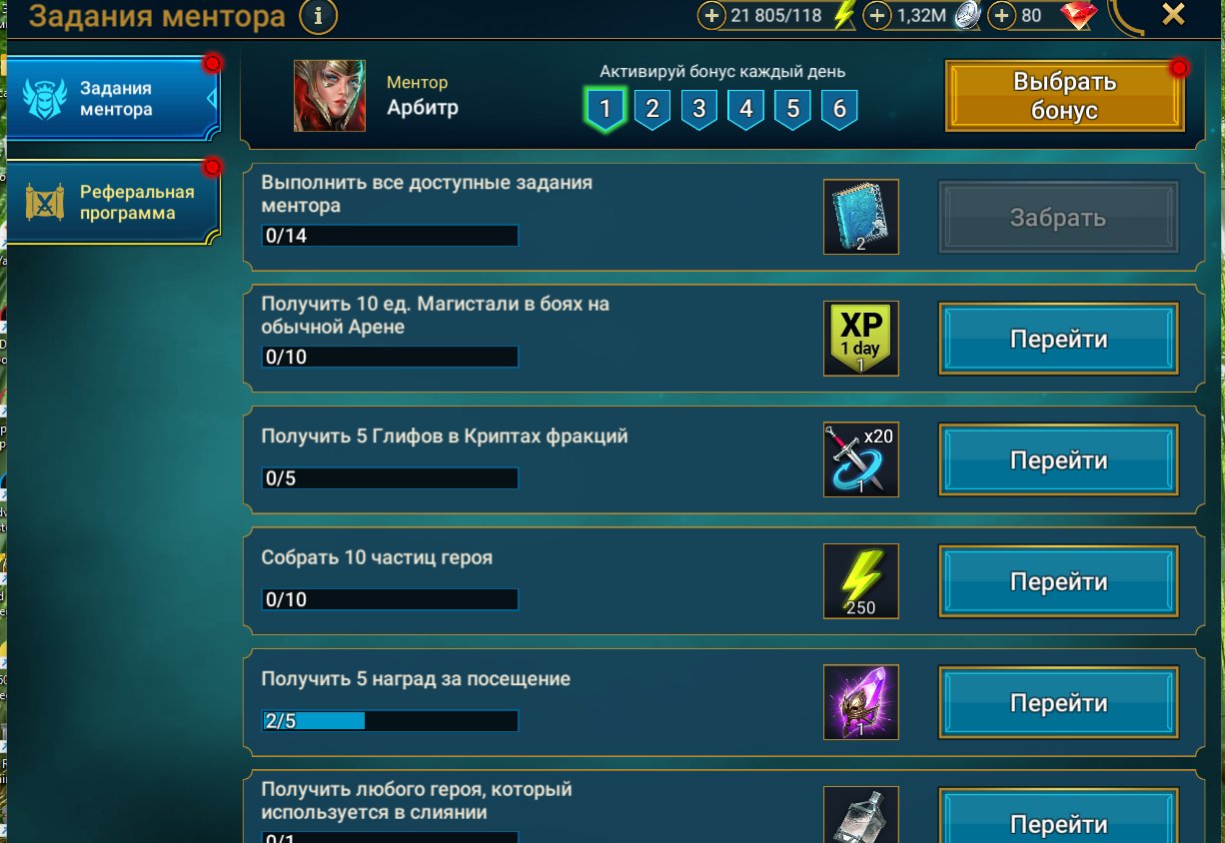1225x843 pixels.
Task: Select the day 1 bonus shield
Action: coord(606,108)
